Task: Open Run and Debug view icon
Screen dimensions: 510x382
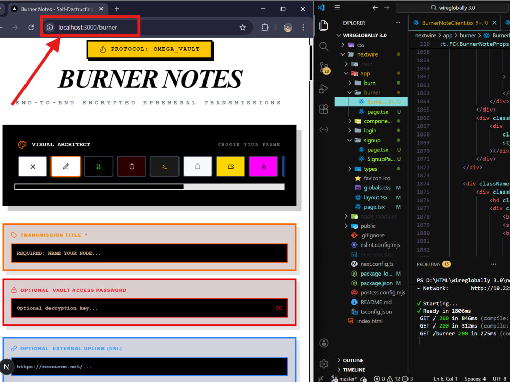Action: [x=324, y=88]
